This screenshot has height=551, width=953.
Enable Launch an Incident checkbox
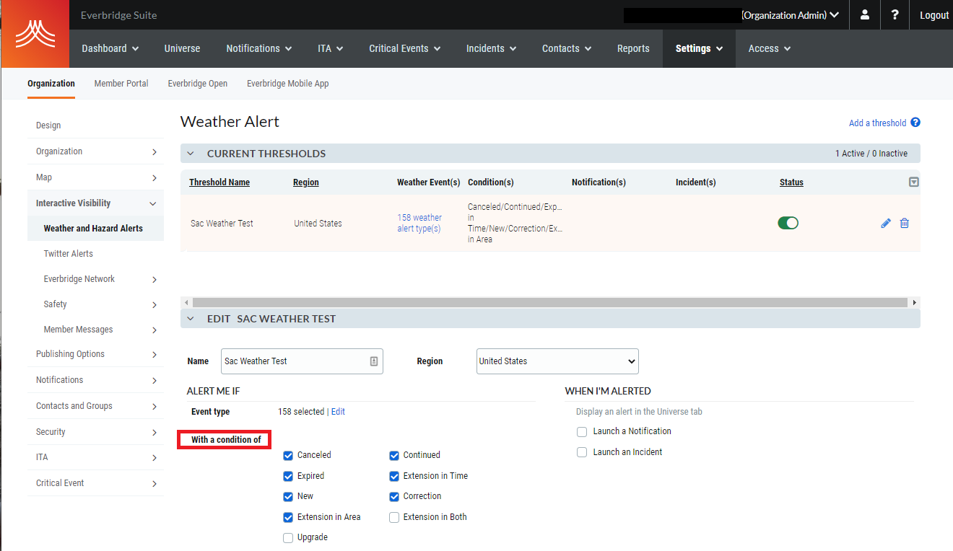tap(582, 452)
